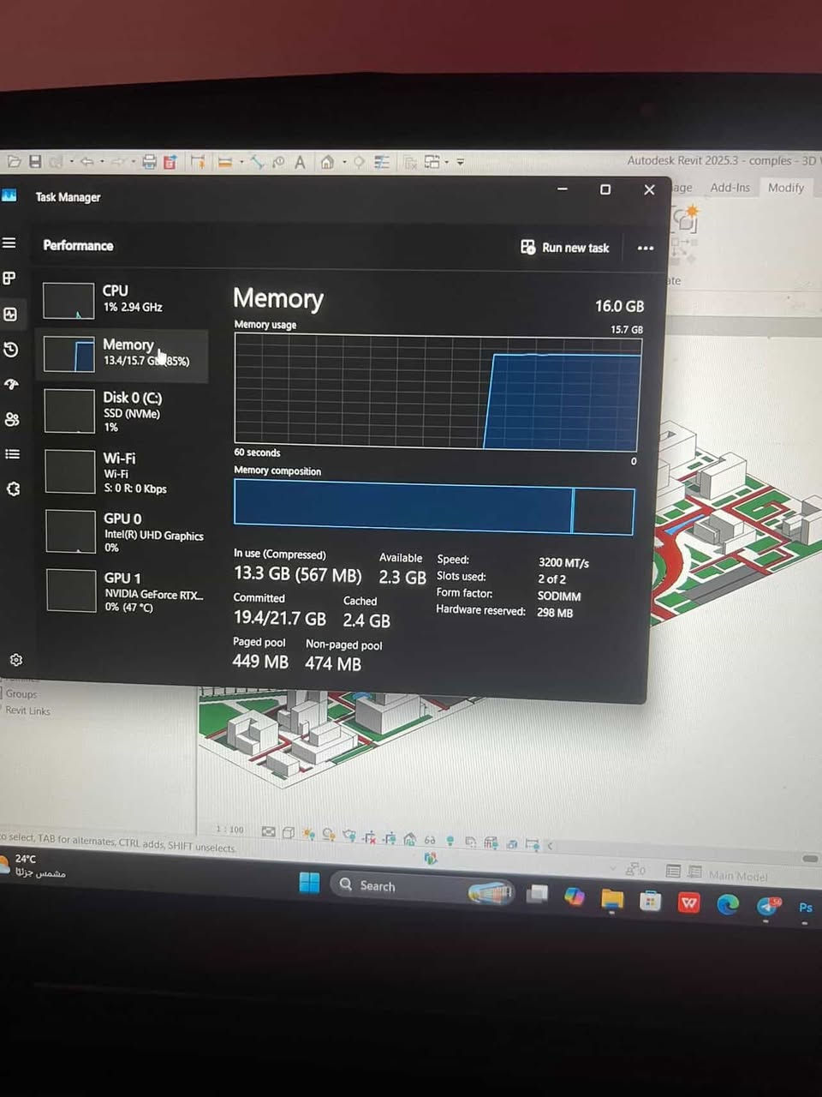Select Groups in Revit project browser
The width and height of the screenshot is (822, 1097).
pyautogui.click(x=21, y=694)
